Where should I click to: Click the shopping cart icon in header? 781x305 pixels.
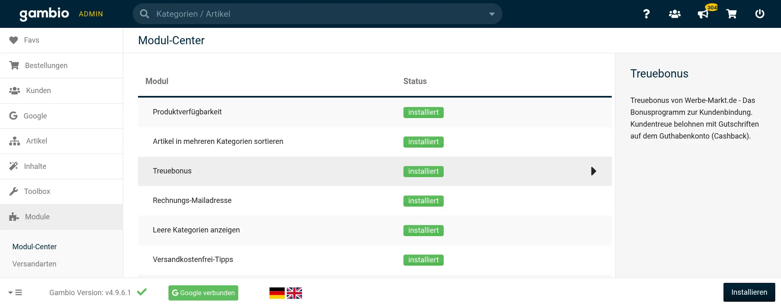731,14
